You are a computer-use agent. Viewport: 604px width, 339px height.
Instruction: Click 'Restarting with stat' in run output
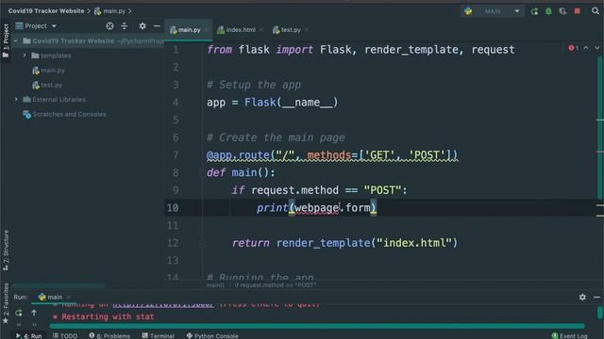tap(108, 316)
